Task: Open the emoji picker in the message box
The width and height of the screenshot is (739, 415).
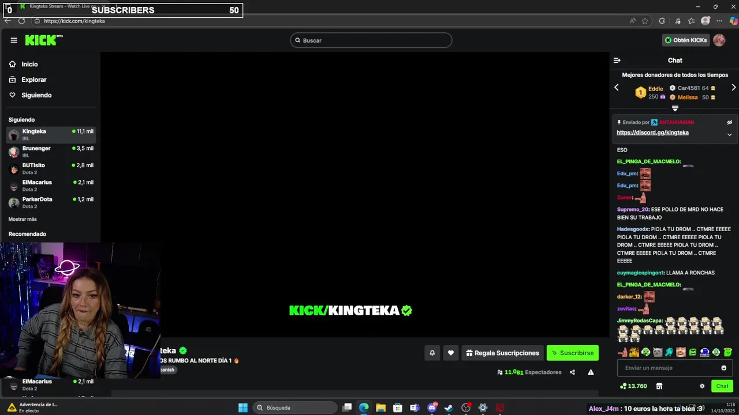Action: 724,368
